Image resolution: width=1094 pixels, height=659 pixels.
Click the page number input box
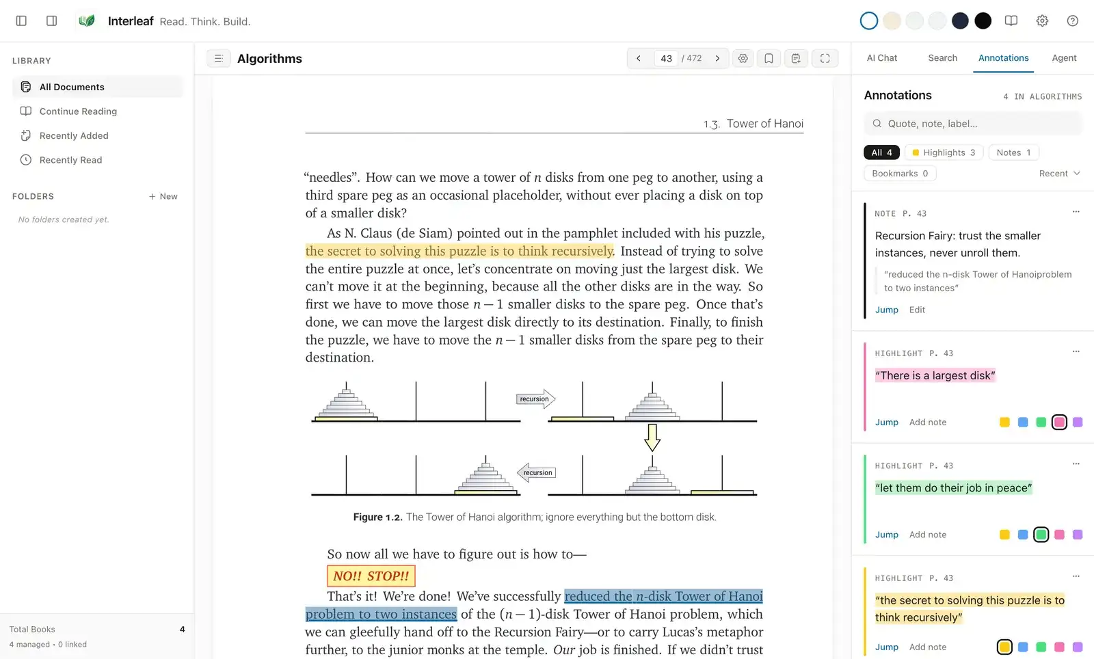coord(666,59)
